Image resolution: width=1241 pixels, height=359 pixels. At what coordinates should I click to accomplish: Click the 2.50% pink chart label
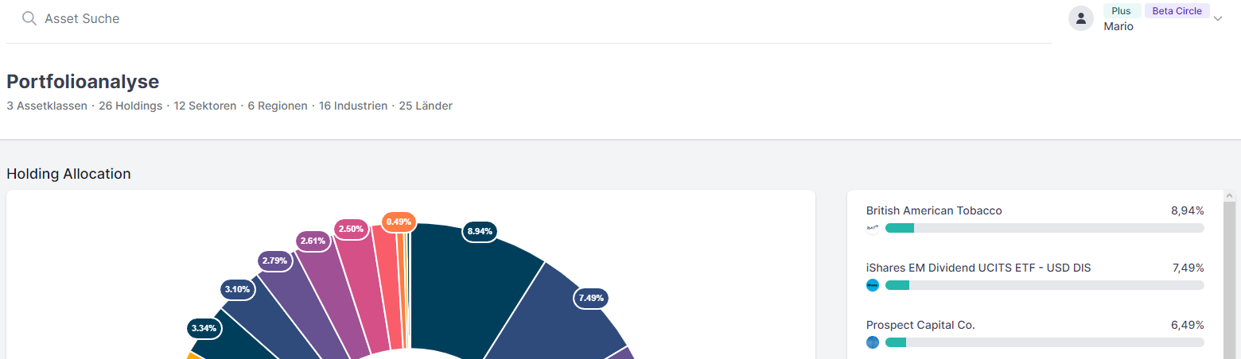[x=351, y=229]
